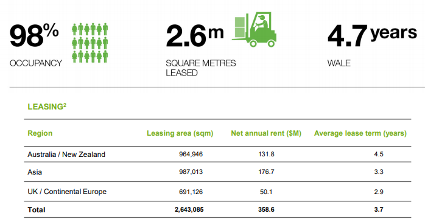The image size is (425, 219).
Task: Click the 358.6 total net rent value
Action: [266, 209]
